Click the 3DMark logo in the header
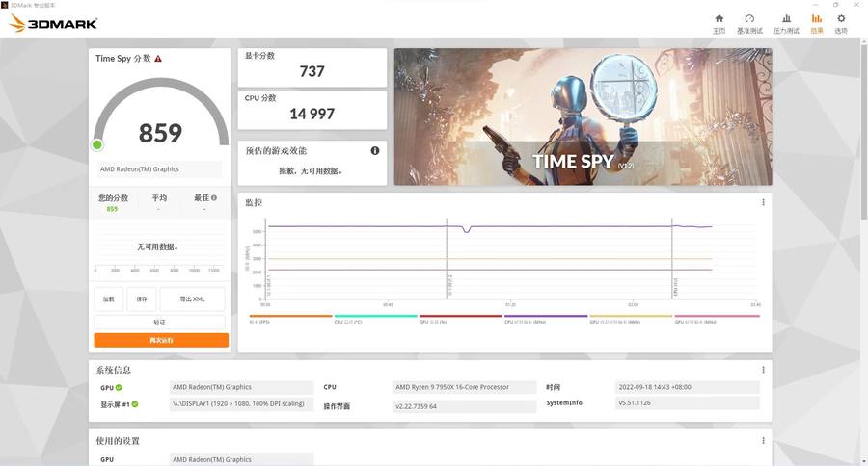Screen dimensions: 868x466 coord(53,23)
